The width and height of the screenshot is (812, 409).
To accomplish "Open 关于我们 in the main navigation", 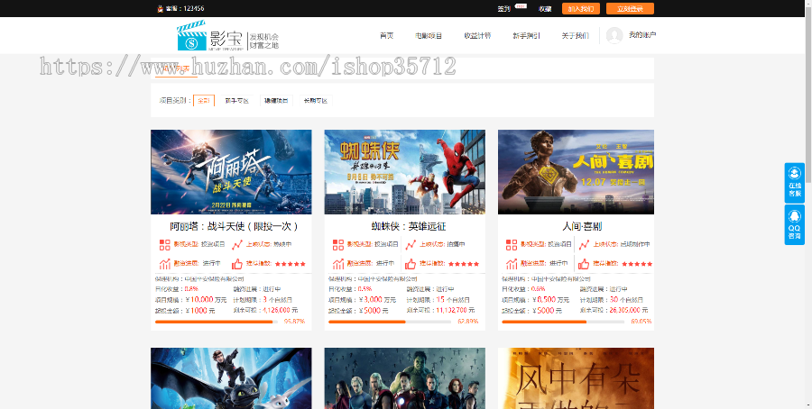I will [576, 36].
